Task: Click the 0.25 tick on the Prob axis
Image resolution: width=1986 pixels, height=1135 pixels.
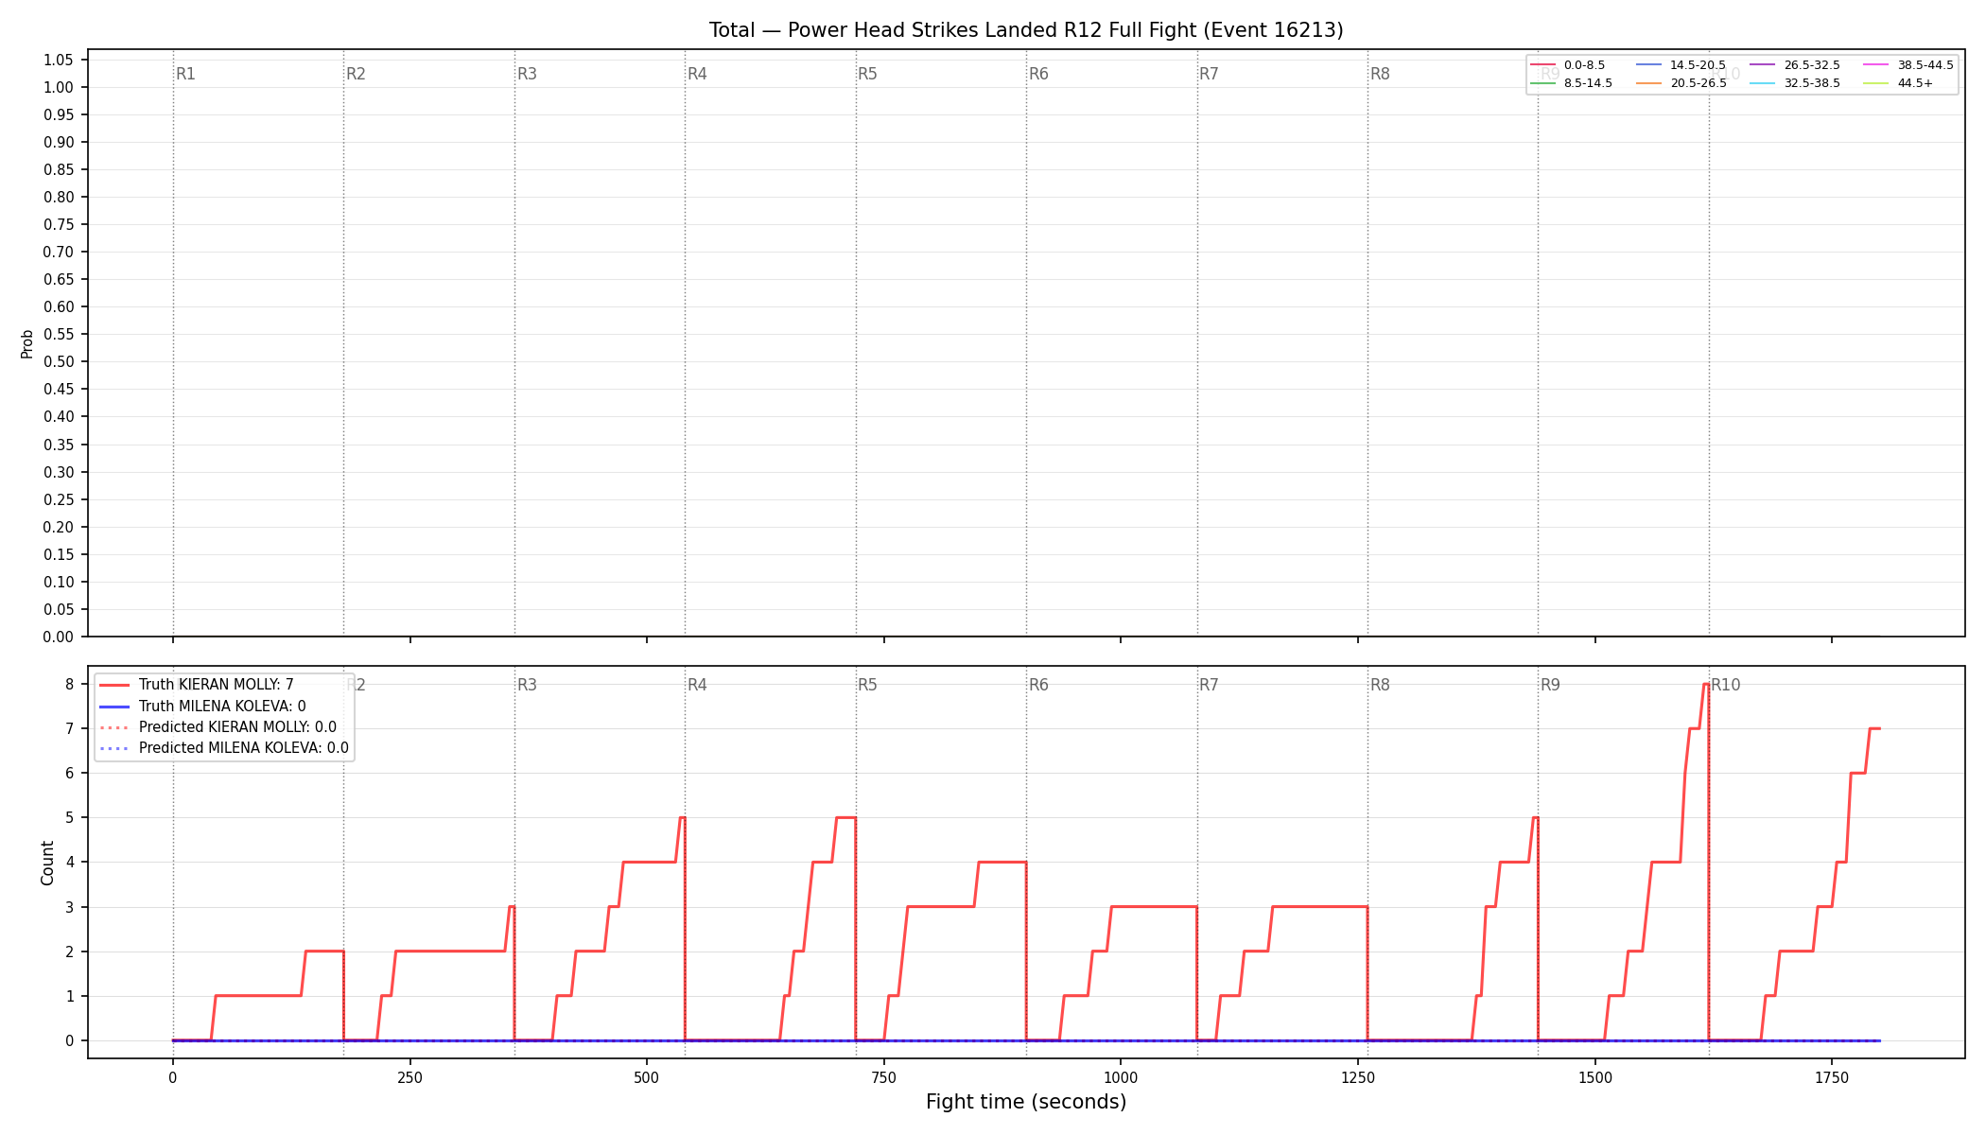Action: click(x=58, y=499)
